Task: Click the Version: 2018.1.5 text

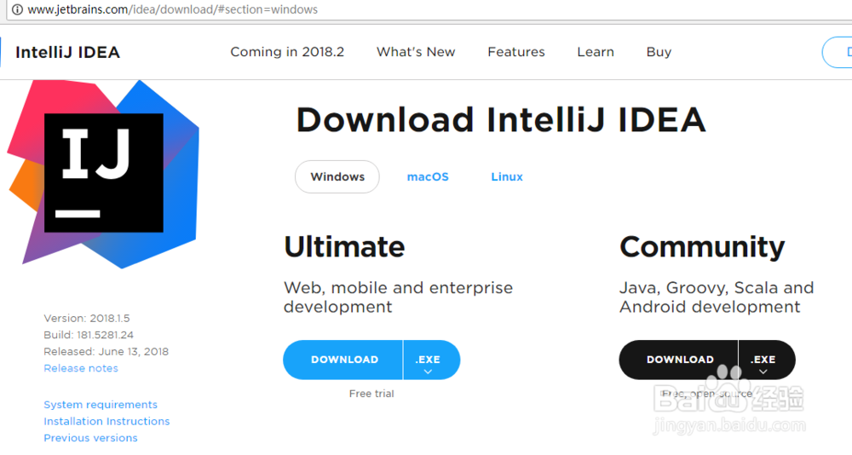Action: click(87, 318)
